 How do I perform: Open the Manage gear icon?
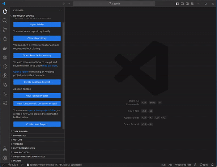(5, 158)
